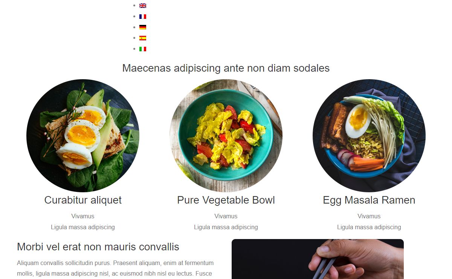Screen dimensions: 452x279
Task: Select the Morbi vel erat heading
Action: click(x=98, y=247)
